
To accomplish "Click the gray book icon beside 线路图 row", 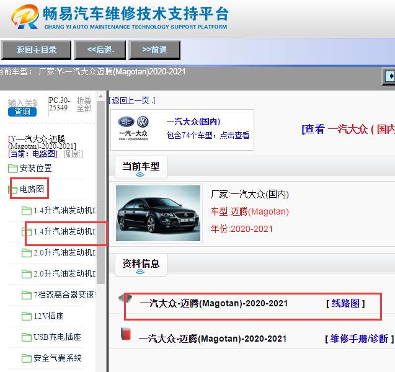I will pyautogui.click(x=125, y=298).
